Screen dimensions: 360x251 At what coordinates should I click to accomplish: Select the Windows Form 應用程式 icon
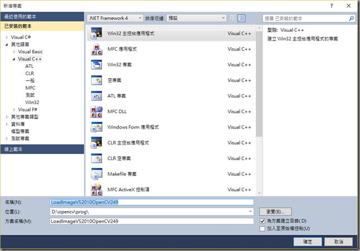96,127
